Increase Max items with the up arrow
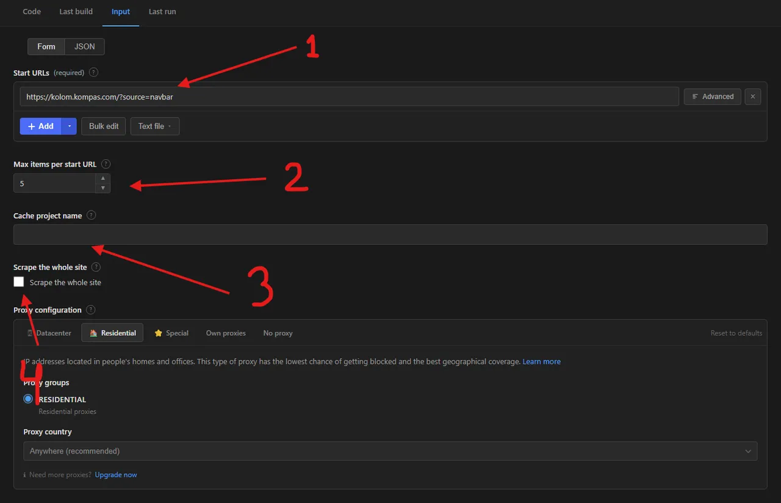 point(103,178)
